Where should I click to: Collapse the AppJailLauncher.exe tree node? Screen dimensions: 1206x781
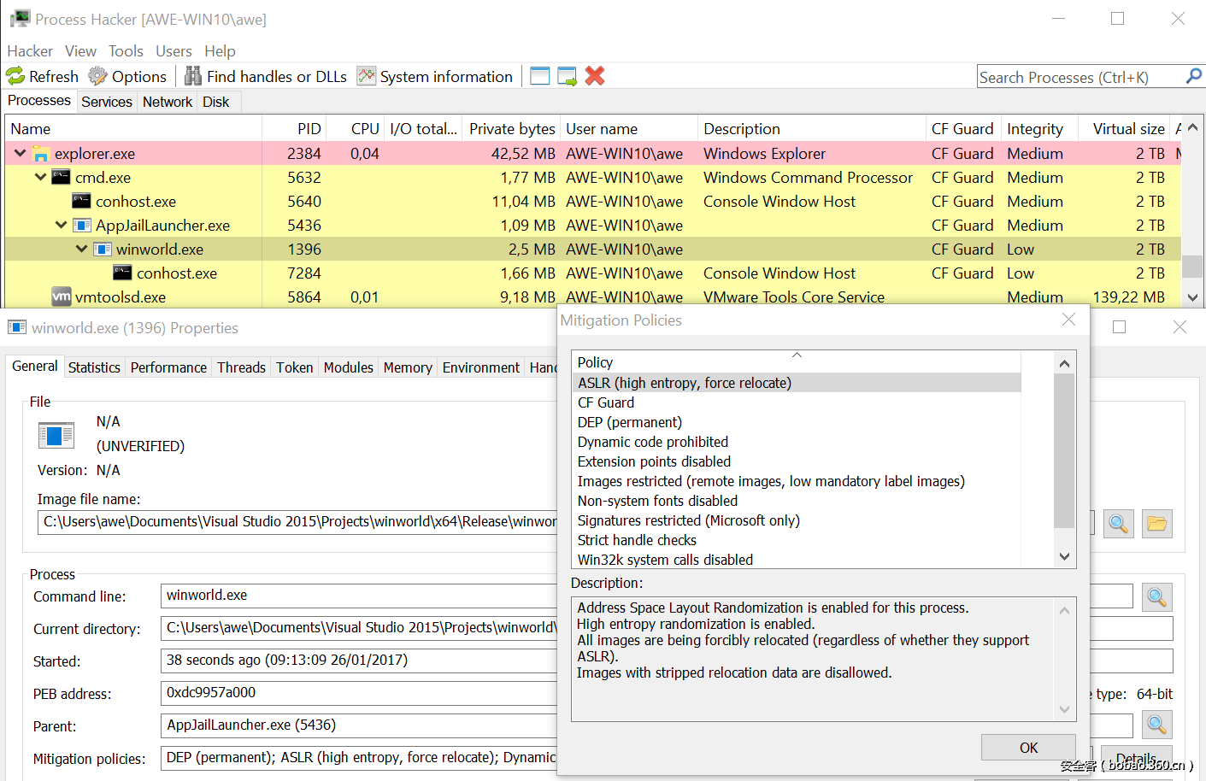click(61, 226)
